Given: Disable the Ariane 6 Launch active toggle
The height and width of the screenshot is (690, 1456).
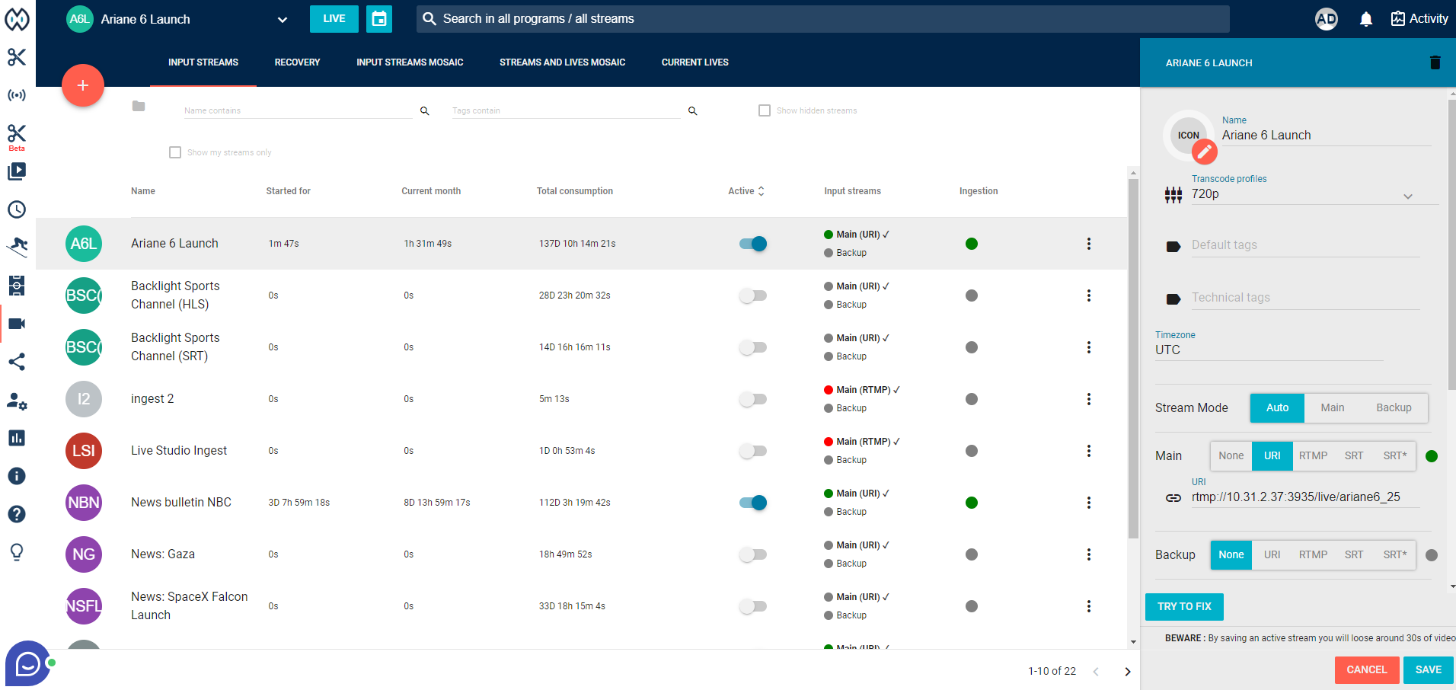Looking at the screenshot, I should pyautogui.click(x=753, y=244).
